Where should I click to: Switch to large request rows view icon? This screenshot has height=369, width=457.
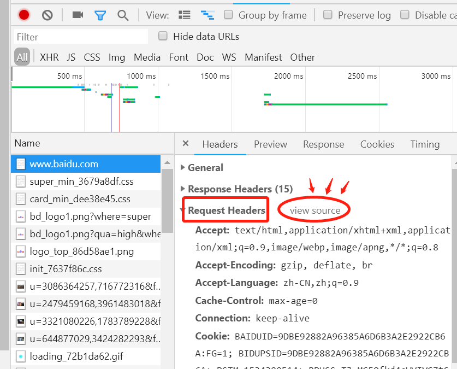coord(185,15)
